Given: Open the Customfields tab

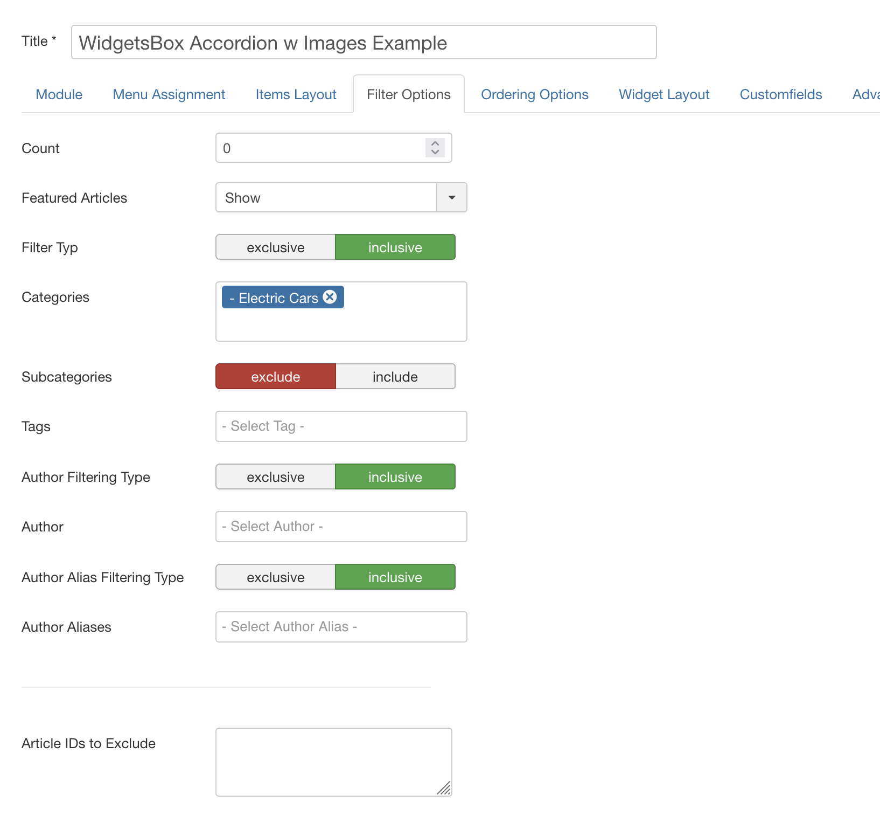Looking at the screenshot, I should pyautogui.click(x=781, y=94).
